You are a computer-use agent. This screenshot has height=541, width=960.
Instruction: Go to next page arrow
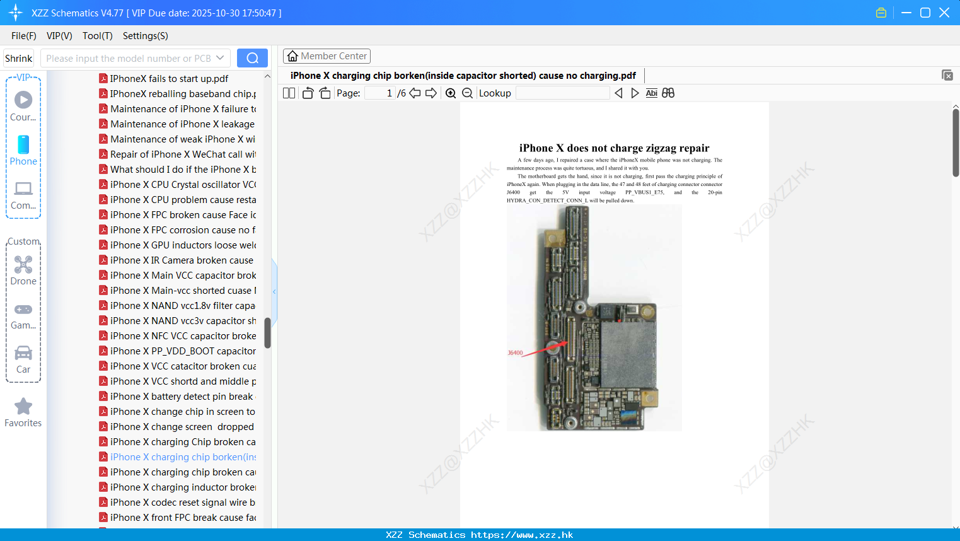coord(431,93)
